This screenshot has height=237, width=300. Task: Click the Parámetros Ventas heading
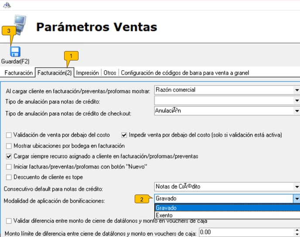[97, 27]
